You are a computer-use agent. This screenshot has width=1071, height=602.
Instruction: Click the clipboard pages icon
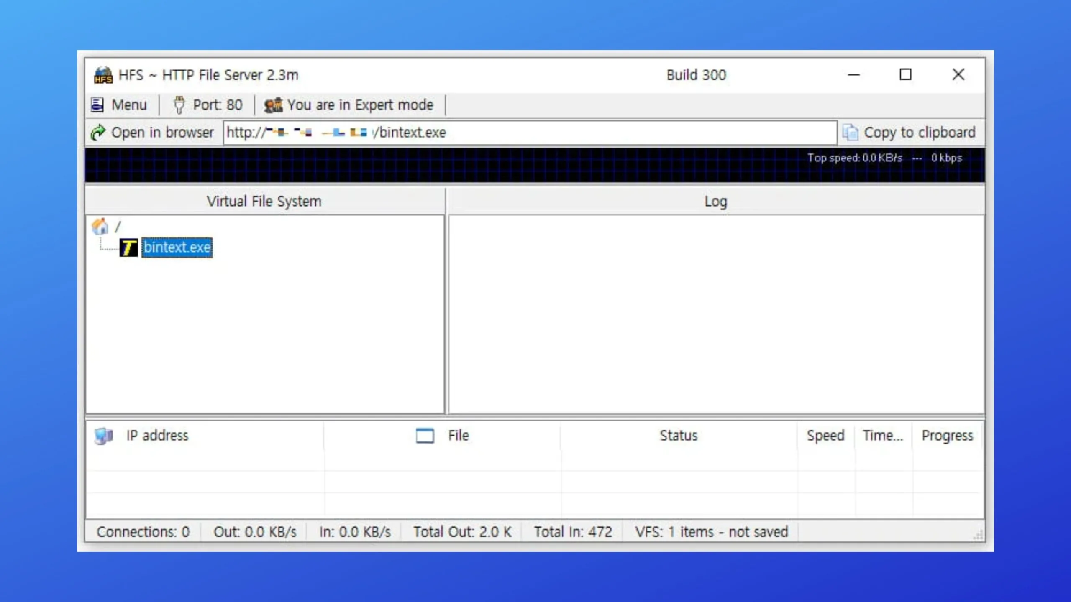pos(850,133)
